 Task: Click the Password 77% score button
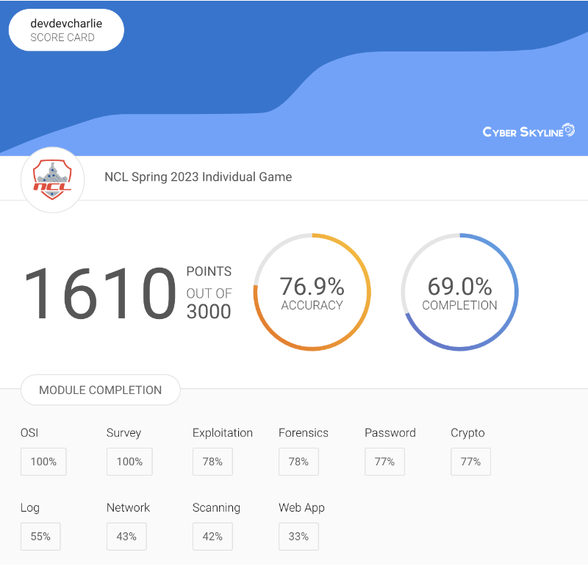(384, 462)
